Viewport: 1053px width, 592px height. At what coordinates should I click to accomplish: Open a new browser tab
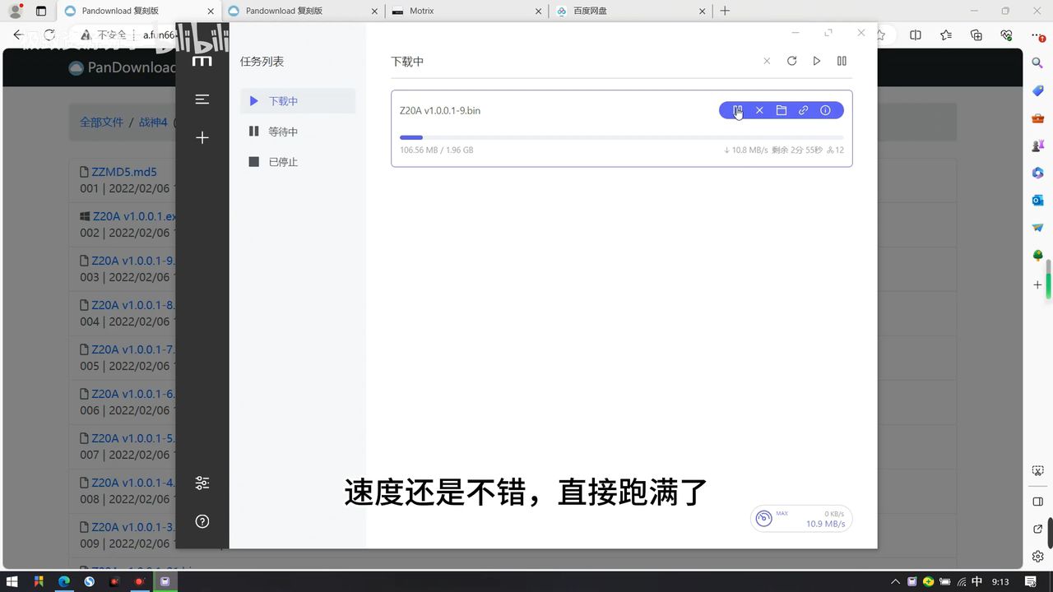(x=725, y=11)
